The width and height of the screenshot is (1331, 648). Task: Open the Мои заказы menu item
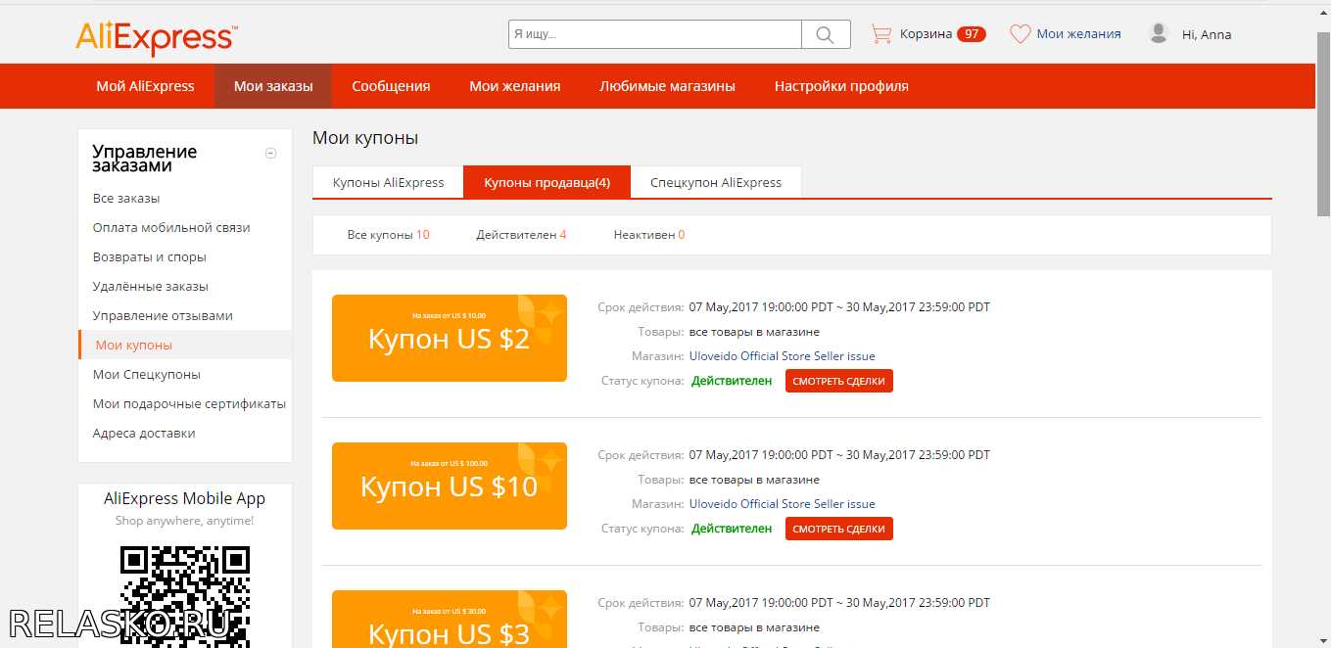click(x=273, y=86)
